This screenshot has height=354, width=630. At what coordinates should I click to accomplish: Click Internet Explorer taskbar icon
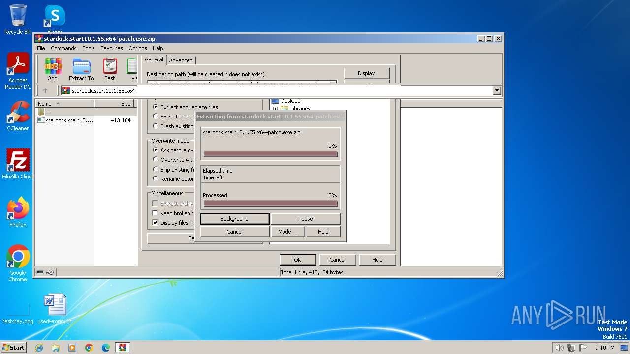coord(39,348)
